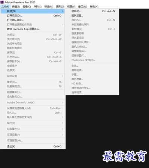Select 通用倒计时片头... in the submenu
Image resolution: width=149 pixels, height=168 pixels.
pos(92,88)
